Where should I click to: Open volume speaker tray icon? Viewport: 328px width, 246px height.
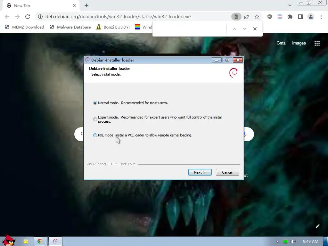click(x=293, y=242)
